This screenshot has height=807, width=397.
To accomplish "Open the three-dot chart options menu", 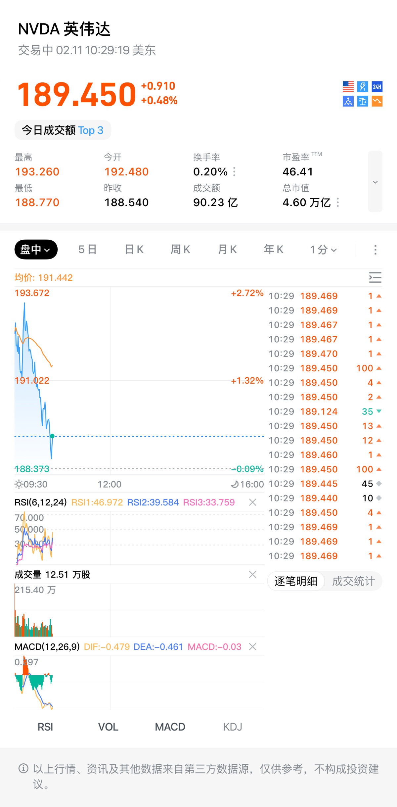I will click(x=375, y=250).
